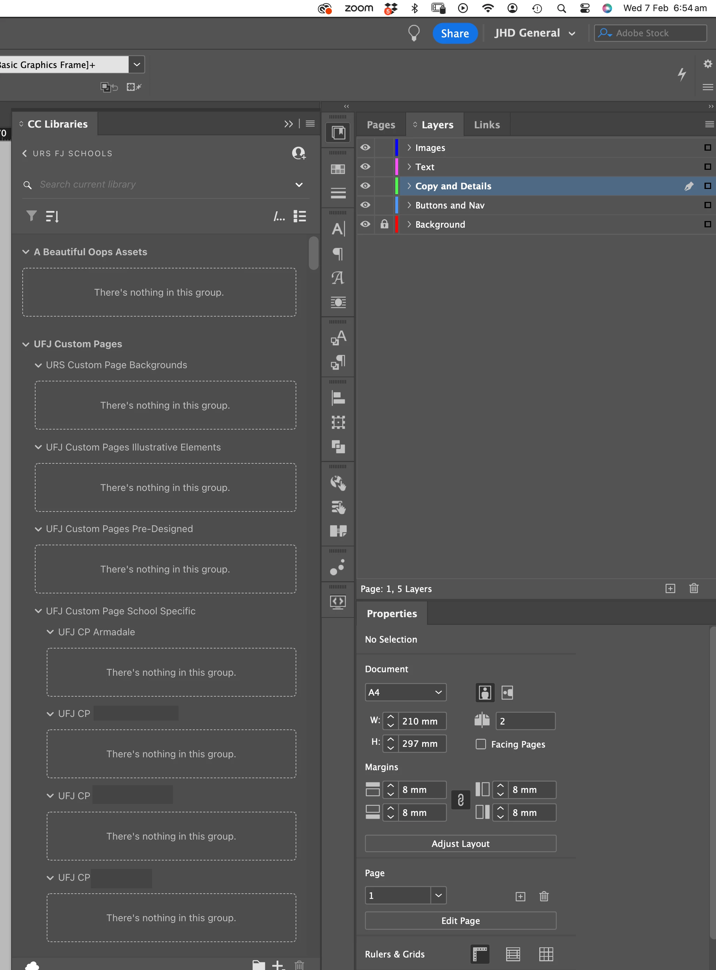Click the Text layer magenta color bar

tap(397, 166)
